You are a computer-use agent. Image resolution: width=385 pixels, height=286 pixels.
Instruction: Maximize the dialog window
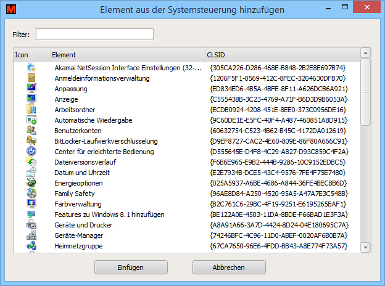pyautogui.click(x=345, y=7)
